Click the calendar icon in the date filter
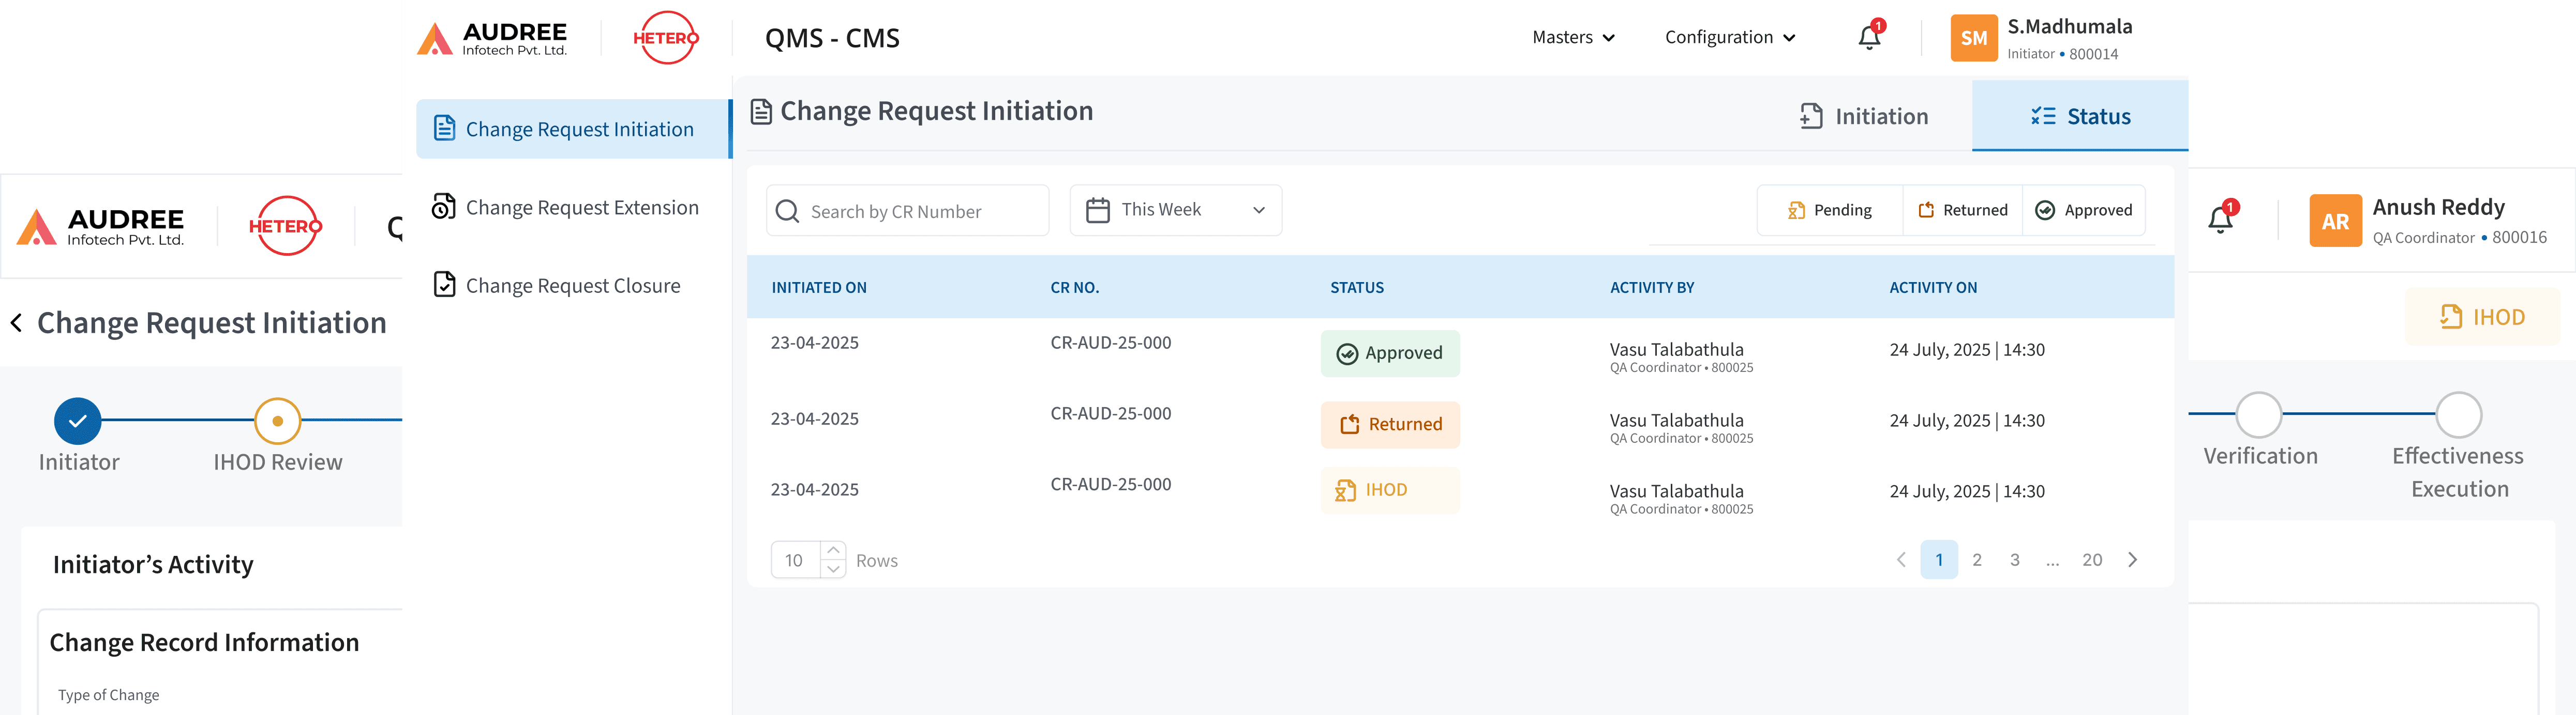The height and width of the screenshot is (715, 2576). (x=1098, y=210)
